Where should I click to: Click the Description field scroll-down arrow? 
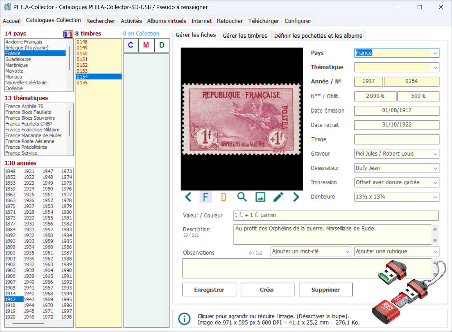[x=435, y=241]
